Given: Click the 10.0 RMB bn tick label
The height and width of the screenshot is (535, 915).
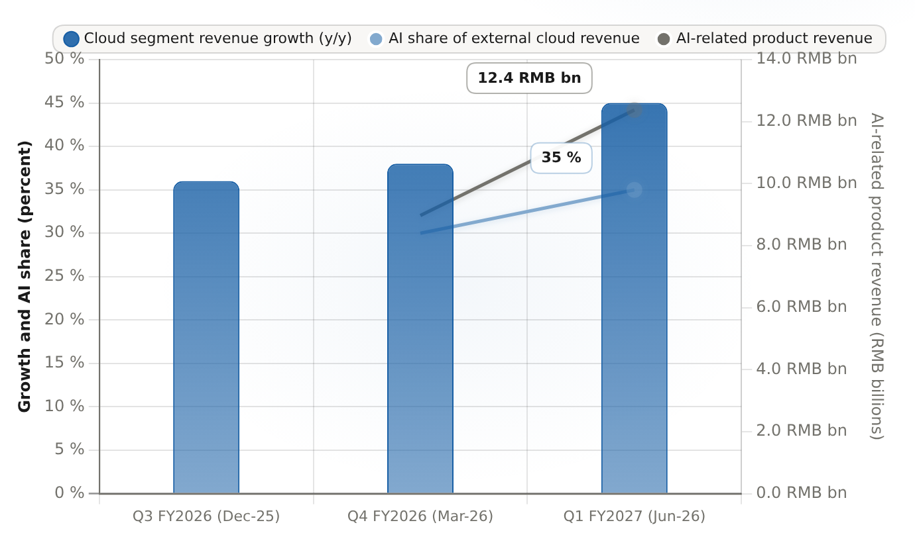Looking at the screenshot, I should [x=807, y=183].
